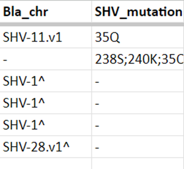The width and height of the screenshot is (184, 169).
Task: Select the Bla_chr column header
Action: tap(46, 12)
